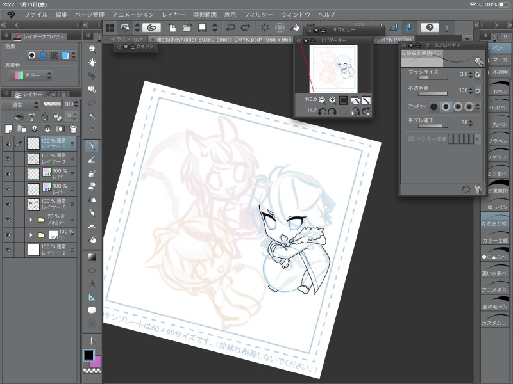The width and height of the screenshot is (513, 384).
Task: Rotate canvas left in Navigator
Action: (322, 111)
